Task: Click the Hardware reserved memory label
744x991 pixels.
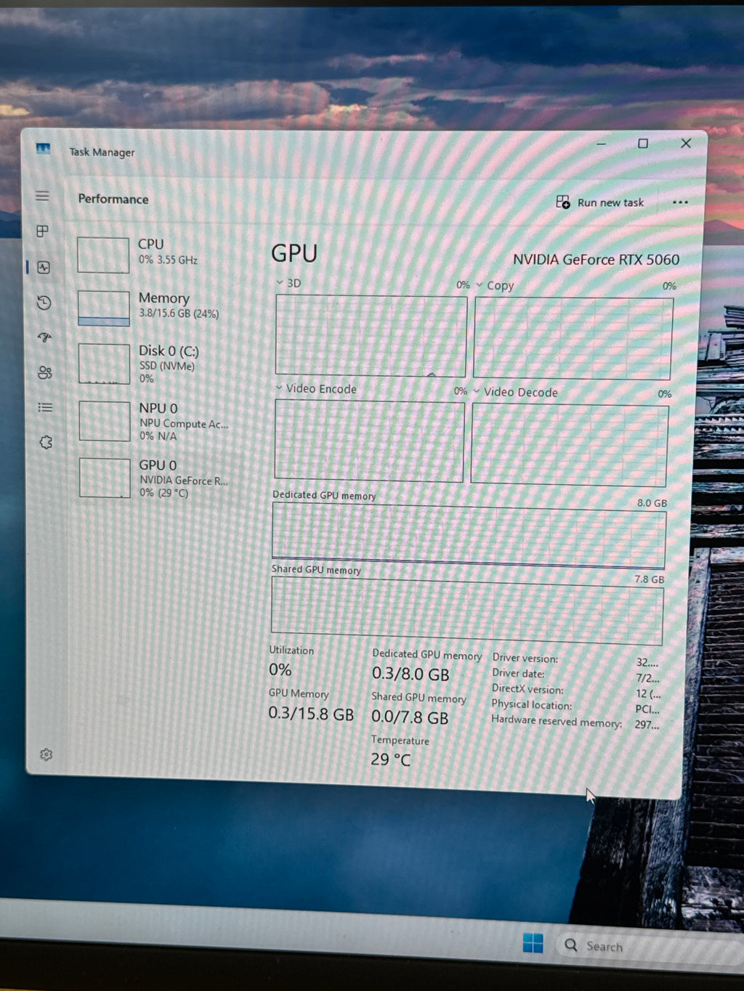Action: (557, 721)
